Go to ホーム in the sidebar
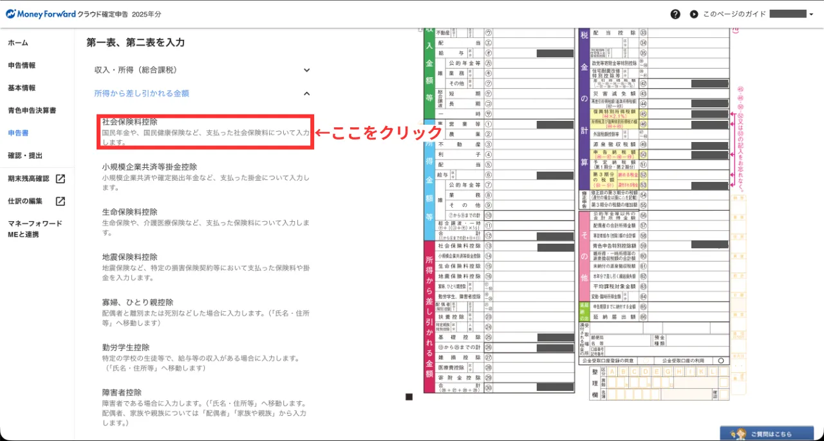This screenshot has width=824, height=441. tap(18, 43)
